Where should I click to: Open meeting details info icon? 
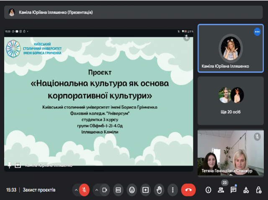208,190
